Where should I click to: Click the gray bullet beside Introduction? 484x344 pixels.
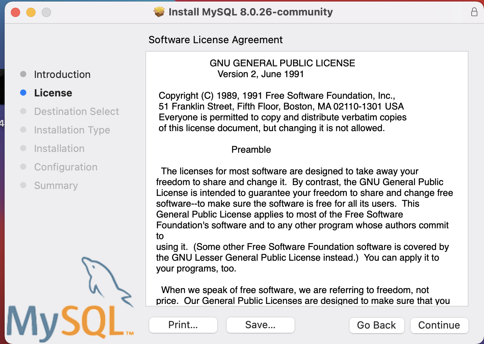coord(23,74)
